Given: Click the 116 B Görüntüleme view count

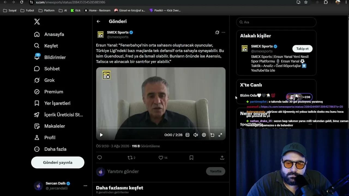Looking at the screenshot, I should tap(146, 146).
